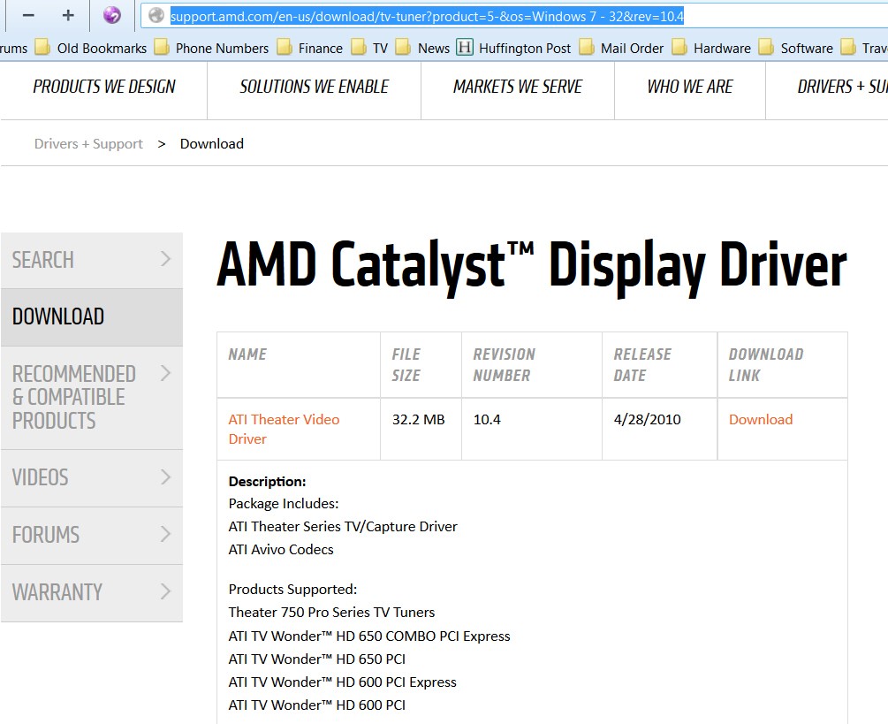Click the site identity globe icon in address bar
The height and width of the screenshot is (724, 888).
[156, 16]
